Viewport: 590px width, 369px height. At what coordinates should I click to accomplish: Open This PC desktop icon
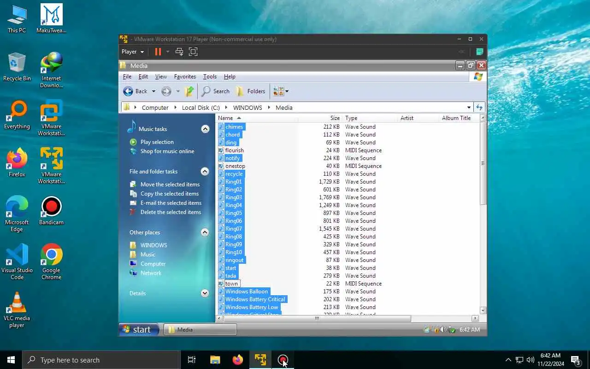point(17,19)
